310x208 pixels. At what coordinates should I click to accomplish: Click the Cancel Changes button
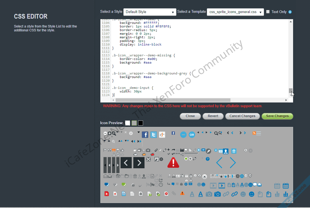pyautogui.click(x=242, y=116)
